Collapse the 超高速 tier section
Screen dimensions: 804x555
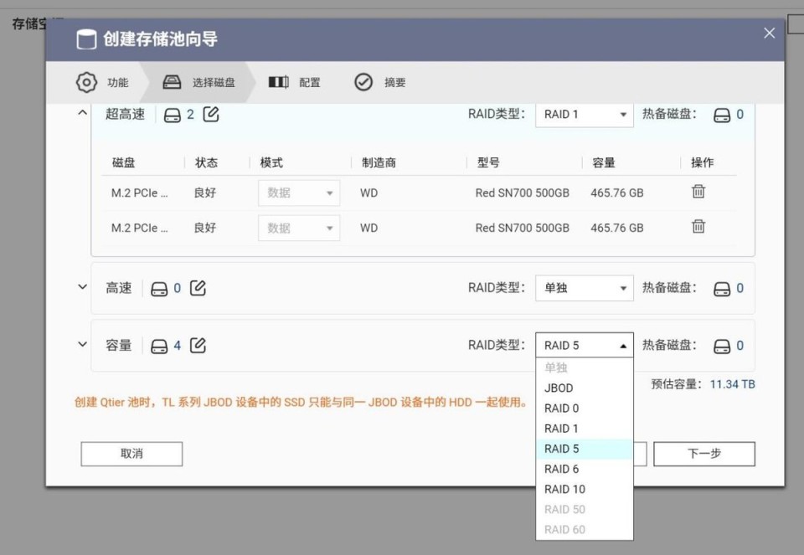81,114
